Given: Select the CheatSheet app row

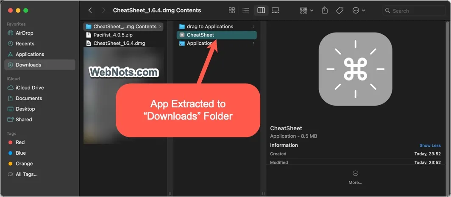Looking at the screenshot, I should tap(217, 35).
